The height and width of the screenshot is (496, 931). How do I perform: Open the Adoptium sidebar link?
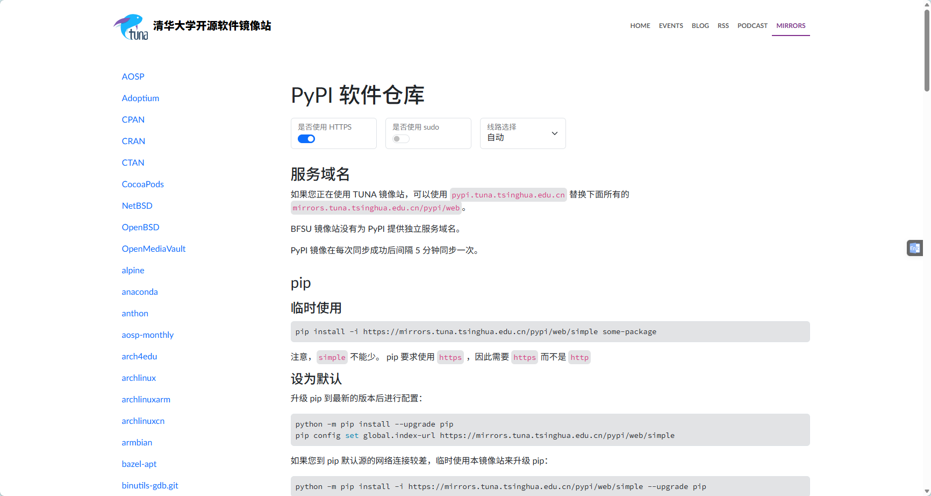tap(140, 98)
